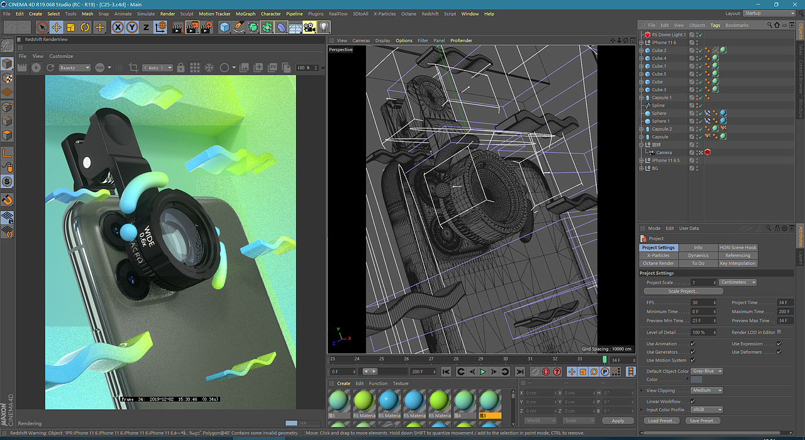Toggle the Use Expression checkbox

(779, 344)
